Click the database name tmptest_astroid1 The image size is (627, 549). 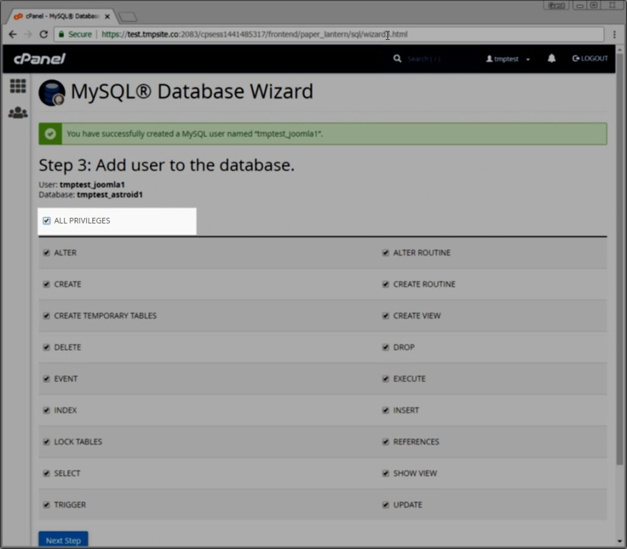(x=110, y=195)
